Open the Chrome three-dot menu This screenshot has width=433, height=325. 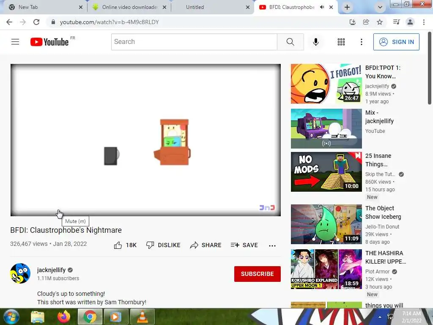(x=424, y=22)
